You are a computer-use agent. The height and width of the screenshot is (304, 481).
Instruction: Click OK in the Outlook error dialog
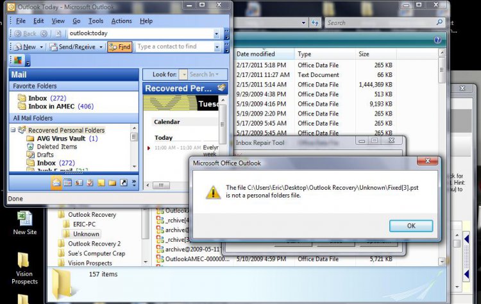pos(411,226)
